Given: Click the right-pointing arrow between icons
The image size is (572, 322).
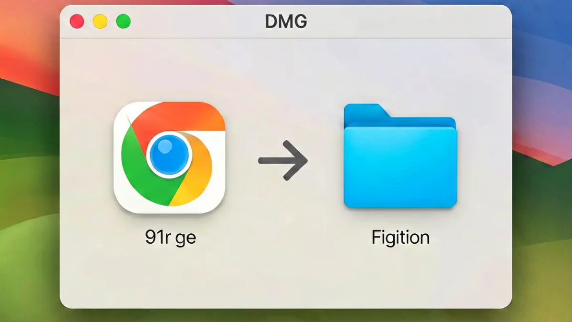Looking at the screenshot, I should 283,160.
